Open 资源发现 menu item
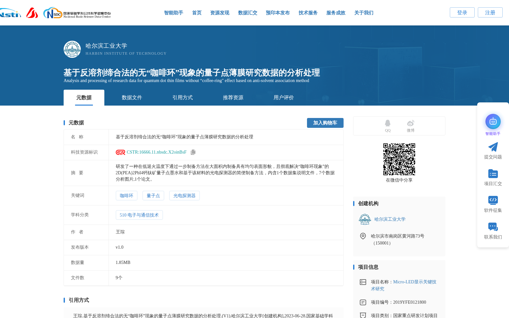Image resolution: width=509 pixels, height=318 pixels. [x=220, y=13]
